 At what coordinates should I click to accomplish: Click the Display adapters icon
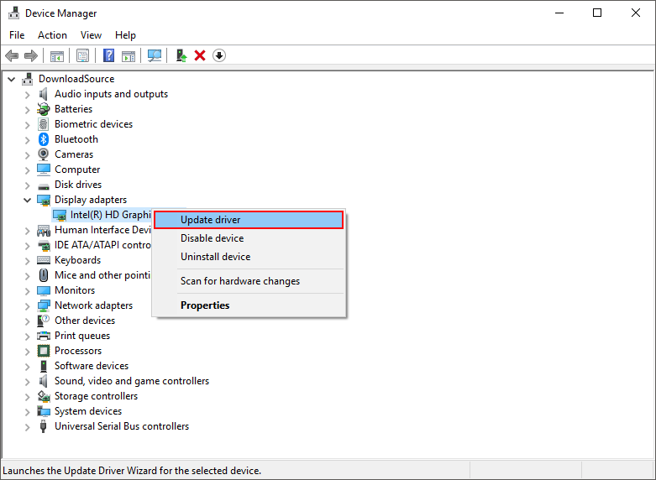pos(44,200)
